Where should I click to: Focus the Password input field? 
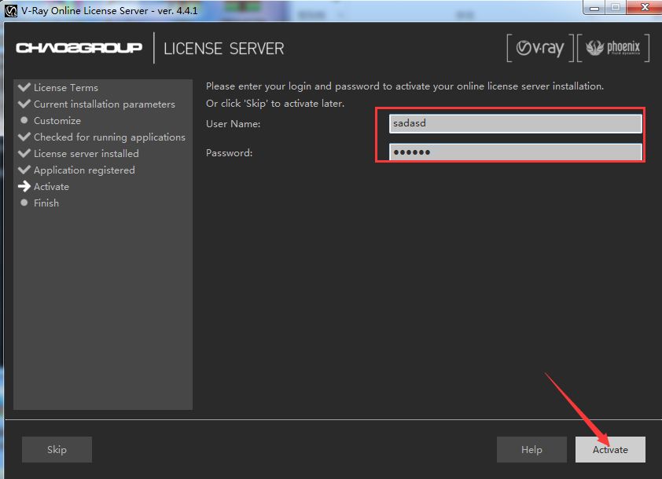click(x=515, y=152)
